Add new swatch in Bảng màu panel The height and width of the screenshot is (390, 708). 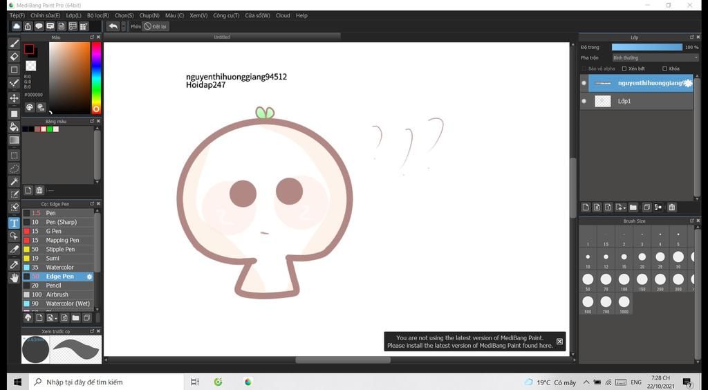28,190
